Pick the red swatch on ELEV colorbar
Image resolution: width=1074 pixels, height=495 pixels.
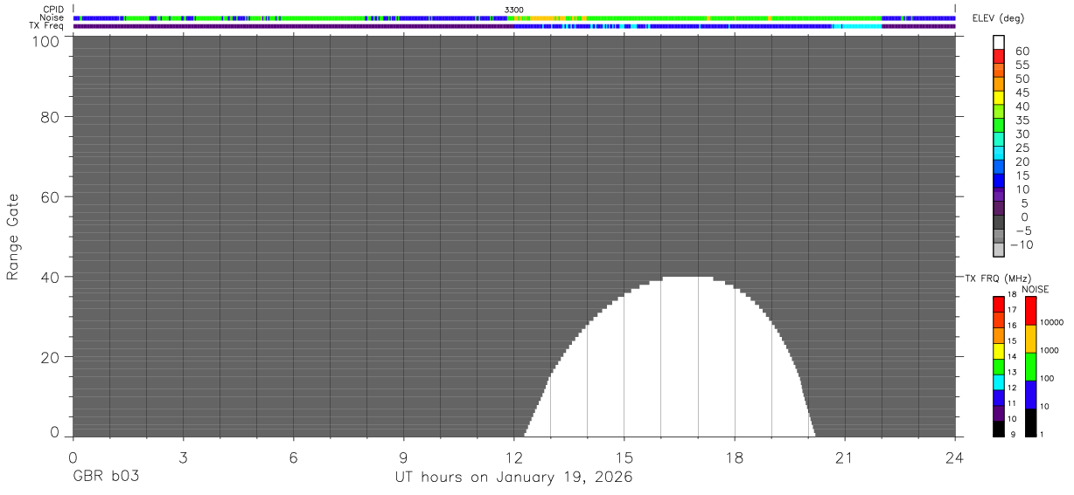pos(999,56)
